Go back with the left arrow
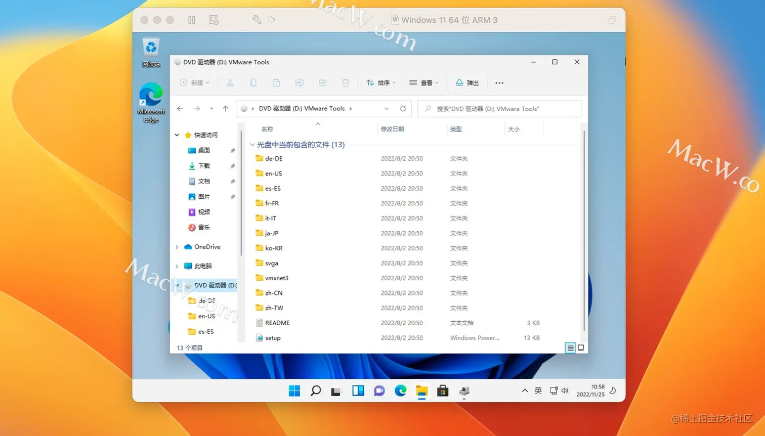 pyautogui.click(x=180, y=108)
